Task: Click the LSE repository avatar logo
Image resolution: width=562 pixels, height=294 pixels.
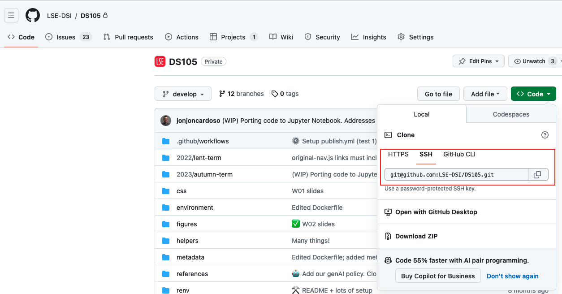Action: [160, 62]
